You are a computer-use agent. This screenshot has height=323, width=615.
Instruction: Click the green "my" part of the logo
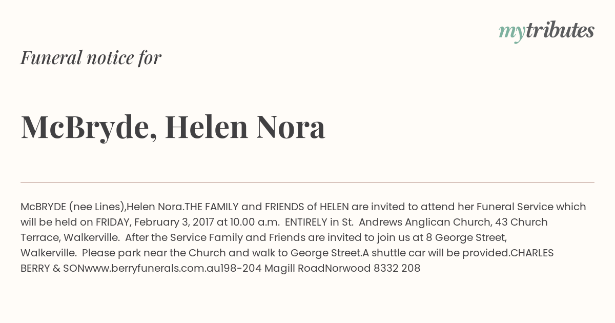pyautogui.click(x=511, y=32)
